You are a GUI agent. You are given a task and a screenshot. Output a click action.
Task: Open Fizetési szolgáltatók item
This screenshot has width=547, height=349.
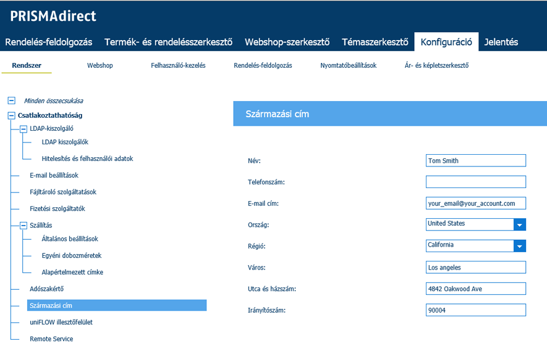click(57, 209)
